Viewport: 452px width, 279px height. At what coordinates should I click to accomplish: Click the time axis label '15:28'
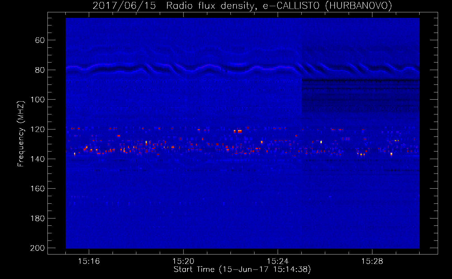point(372,261)
